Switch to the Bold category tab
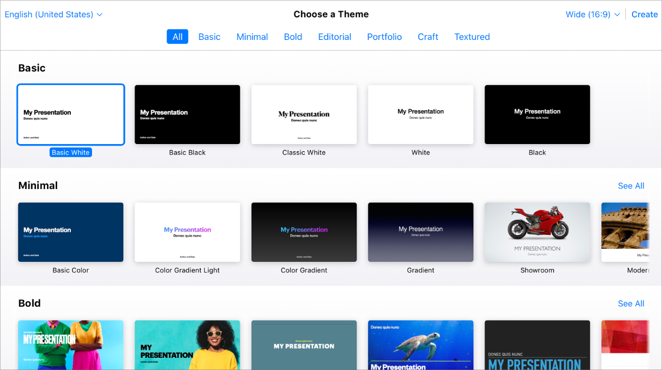Viewport: 662px width, 370px height. pos(293,37)
